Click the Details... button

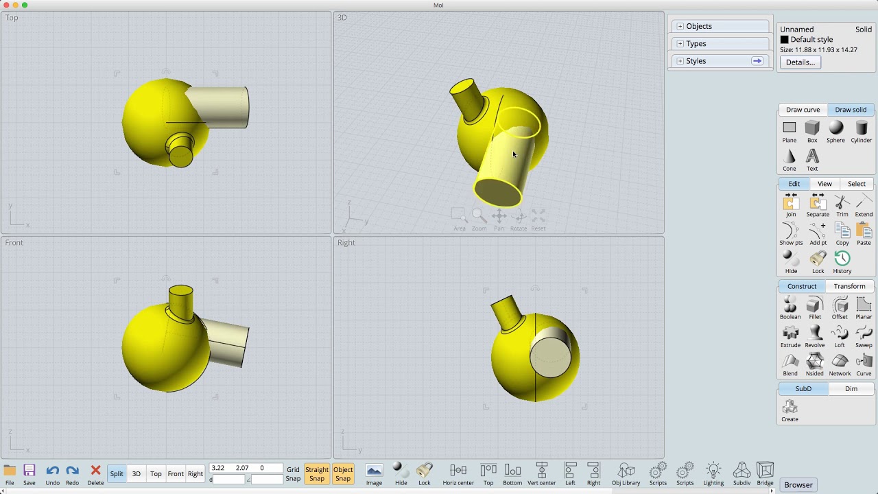click(x=800, y=62)
